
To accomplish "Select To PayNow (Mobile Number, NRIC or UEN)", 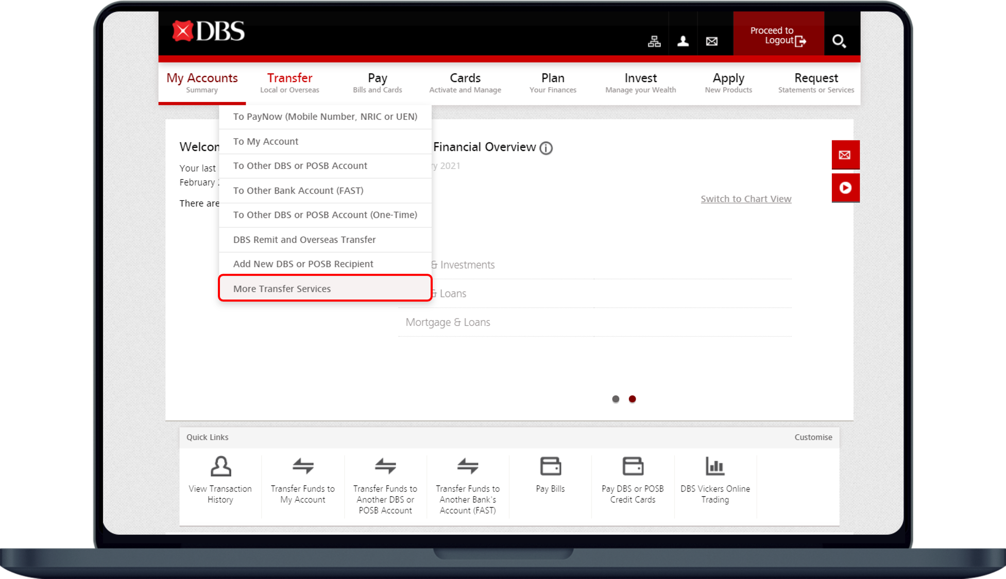I will [x=325, y=117].
